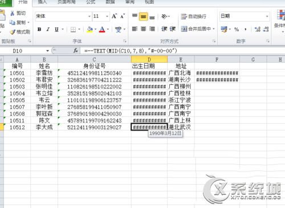Image resolution: width=285 pixels, height=208 pixels.
Task: Click the Name Box showing D10
Action: [x=18, y=51]
